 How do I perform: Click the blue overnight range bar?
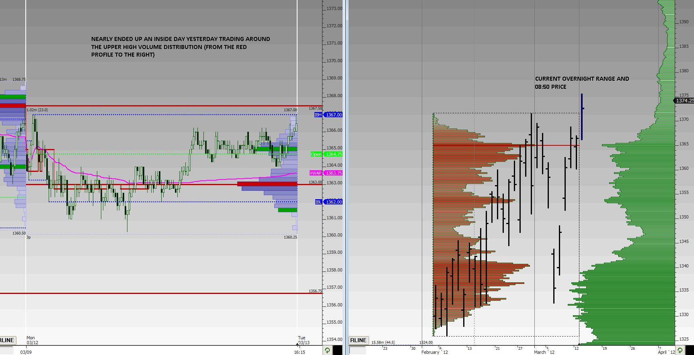point(581,117)
